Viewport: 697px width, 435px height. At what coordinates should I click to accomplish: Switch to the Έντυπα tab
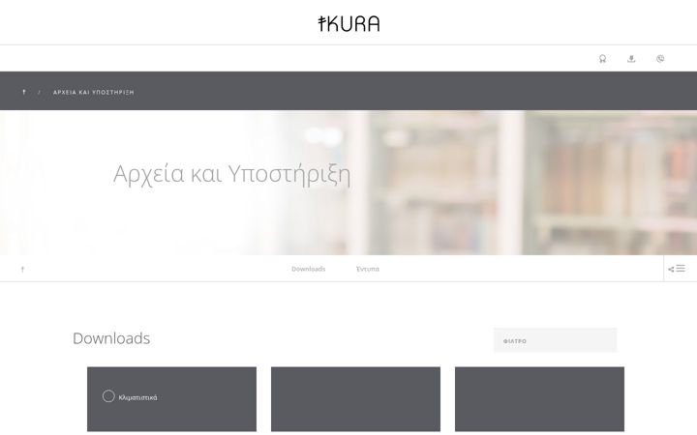(x=368, y=269)
